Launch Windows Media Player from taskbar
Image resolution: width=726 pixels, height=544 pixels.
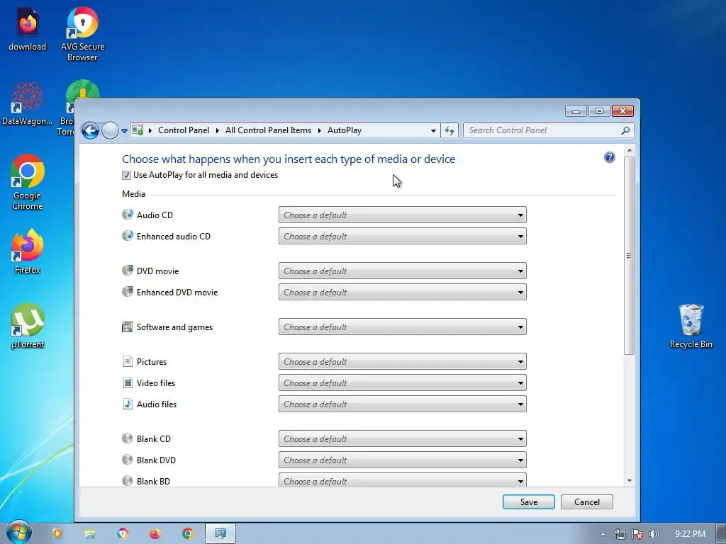click(x=57, y=533)
